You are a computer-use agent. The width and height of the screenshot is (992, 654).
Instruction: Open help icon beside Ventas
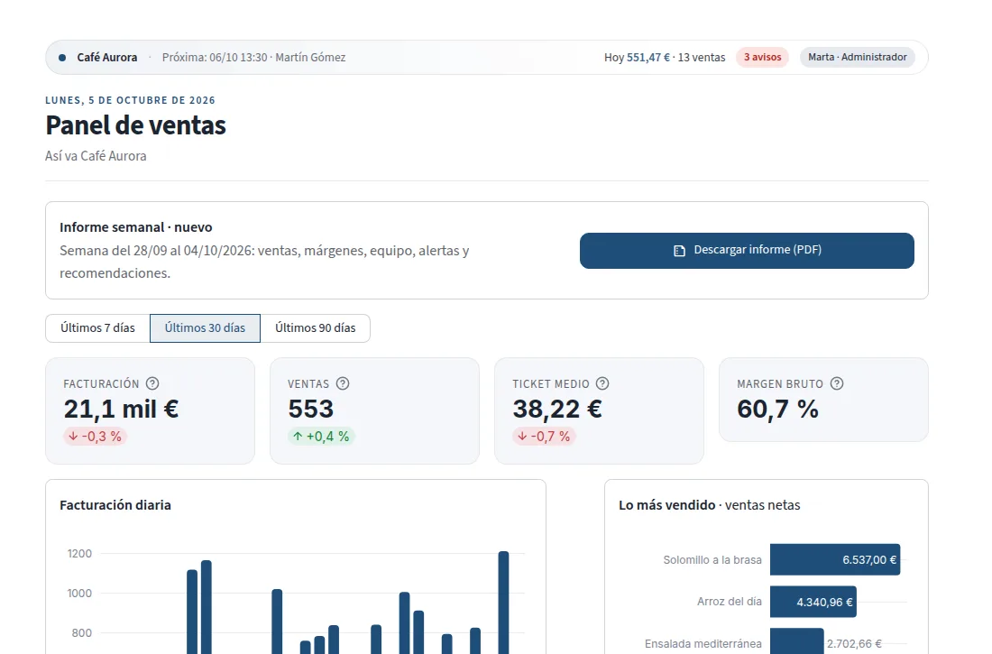pyautogui.click(x=343, y=383)
